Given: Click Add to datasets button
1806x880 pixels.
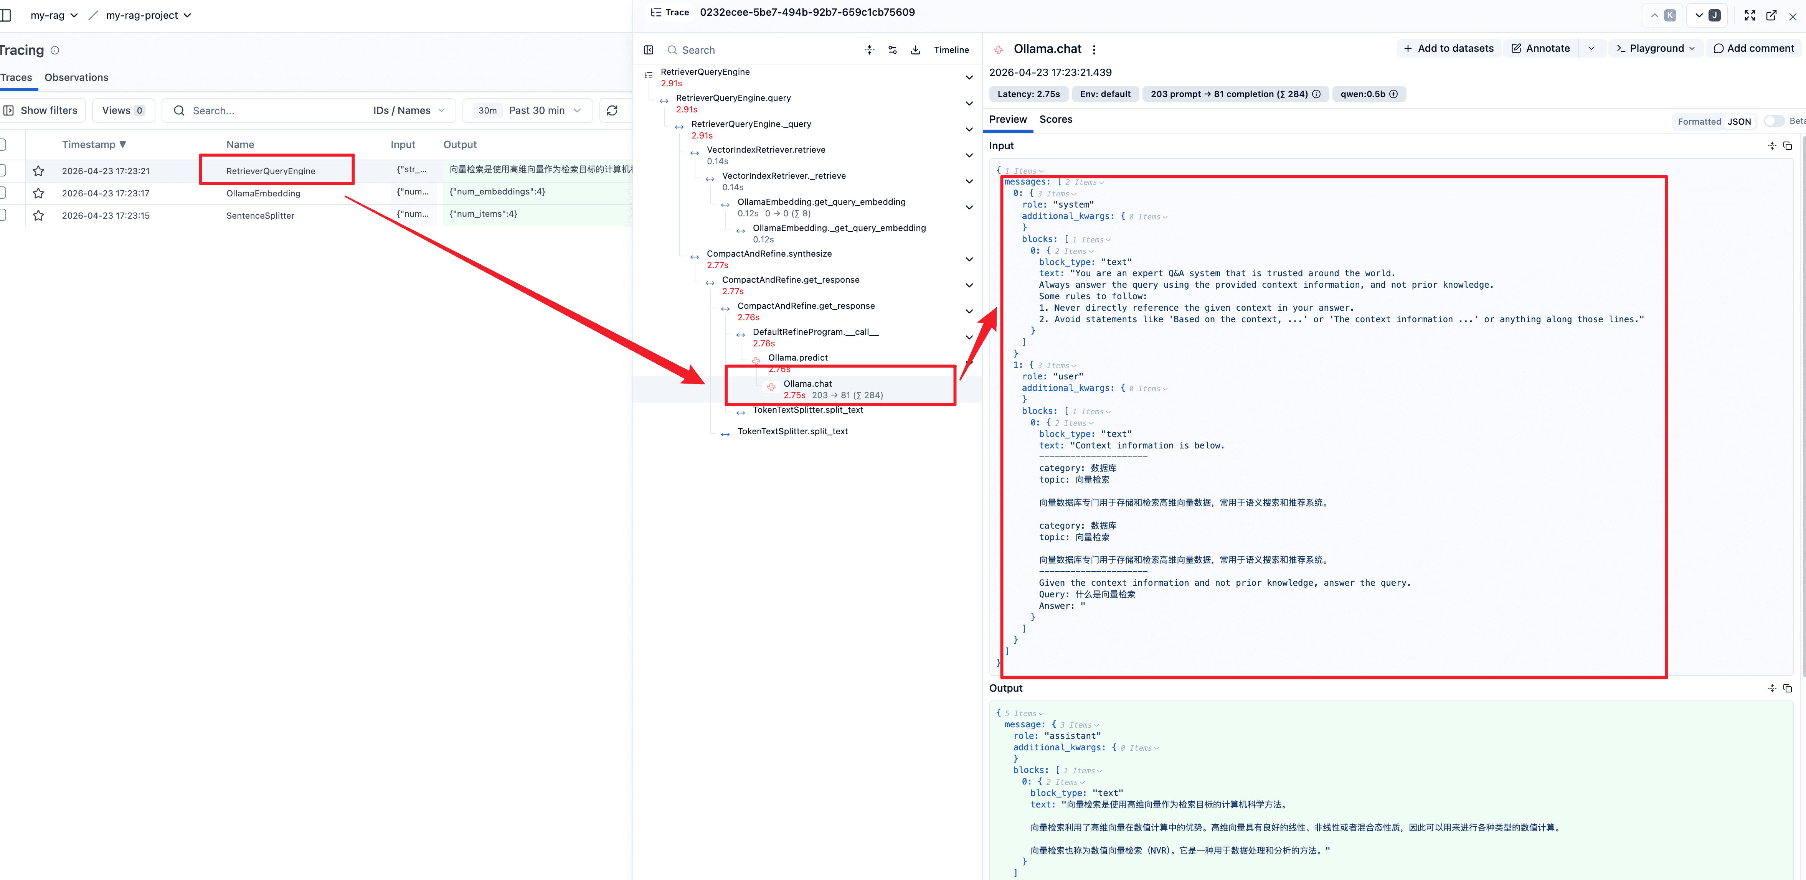Looking at the screenshot, I should [1448, 48].
